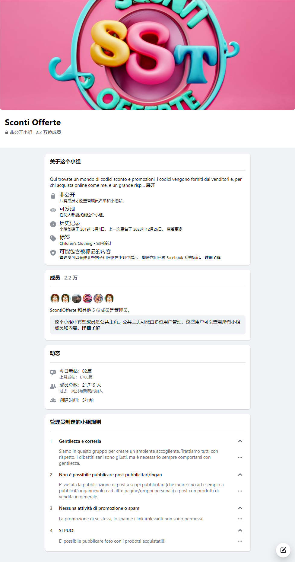Collapse the Nessuna attività di promozione rule
This screenshot has width=295, height=562.
point(240,508)
